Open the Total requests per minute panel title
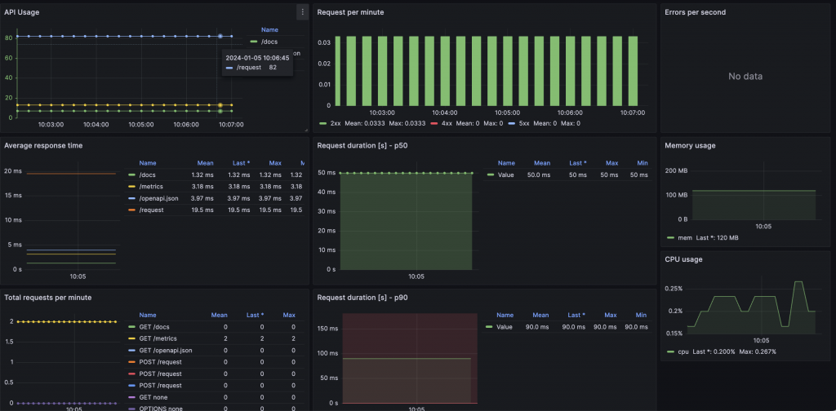Screen dimensions: 836x411 coord(47,298)
